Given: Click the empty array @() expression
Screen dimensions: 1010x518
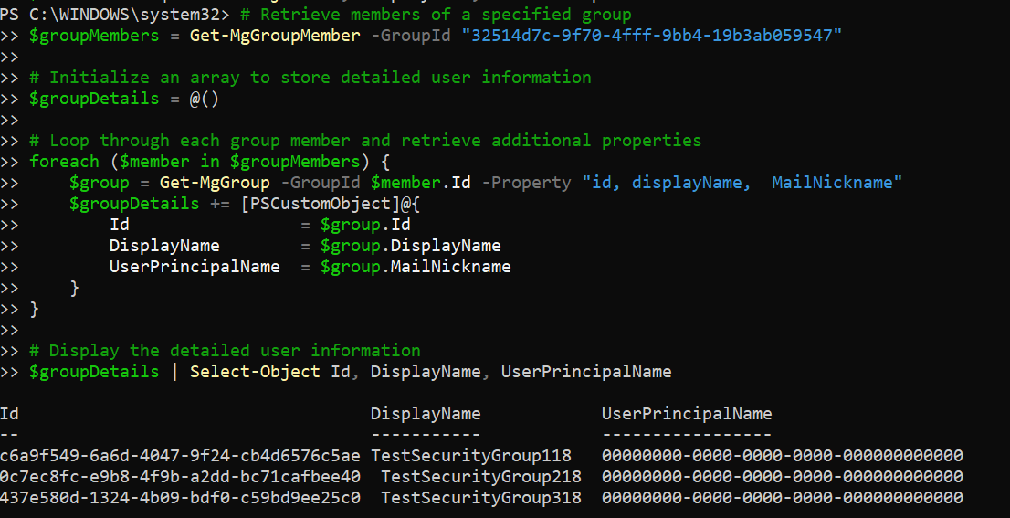Looking at the screenshot, I should pyautogui.click(x=205, y=99).
